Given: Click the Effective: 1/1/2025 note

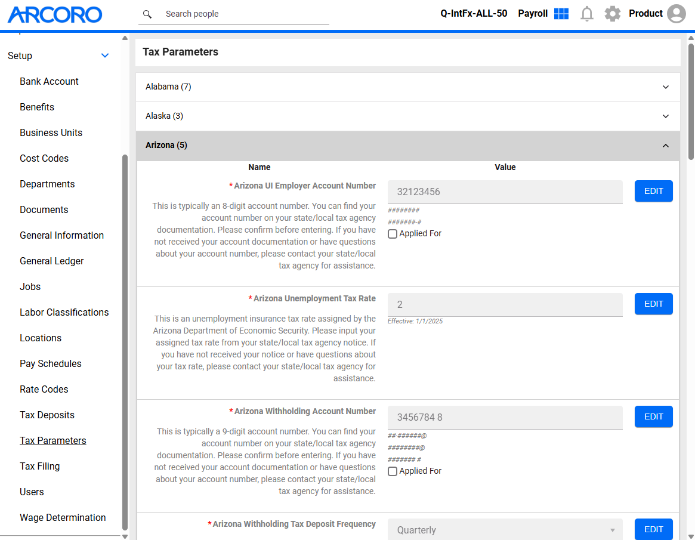Looking at the screenshot, I should [x=415, y=322].
